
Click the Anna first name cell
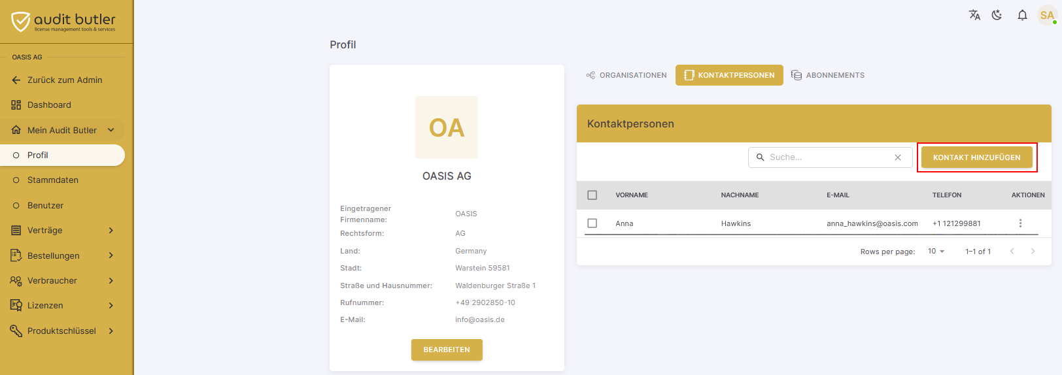[625, 223]
